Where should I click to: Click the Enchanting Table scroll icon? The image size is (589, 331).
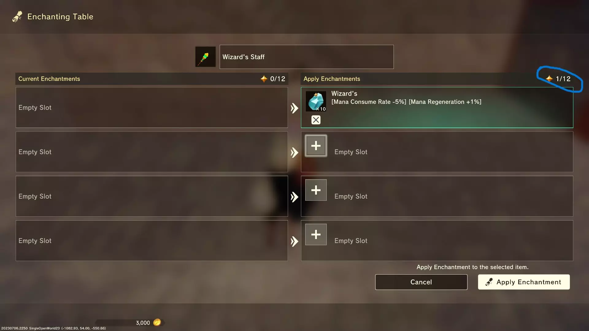(17, 17)
